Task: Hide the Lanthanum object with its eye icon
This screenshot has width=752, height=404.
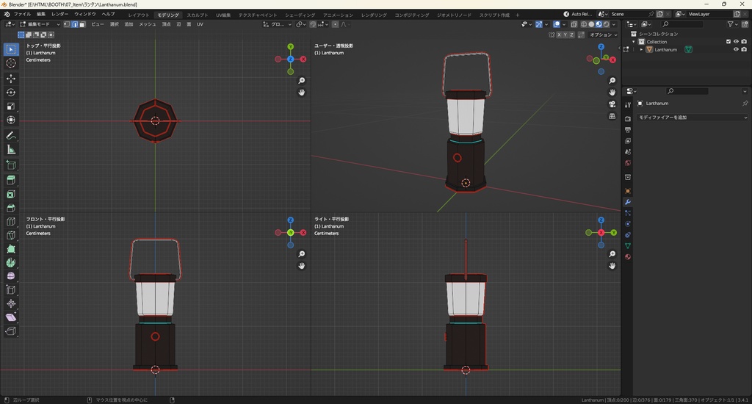Action: pyautogui.click(x=736, y=50)
